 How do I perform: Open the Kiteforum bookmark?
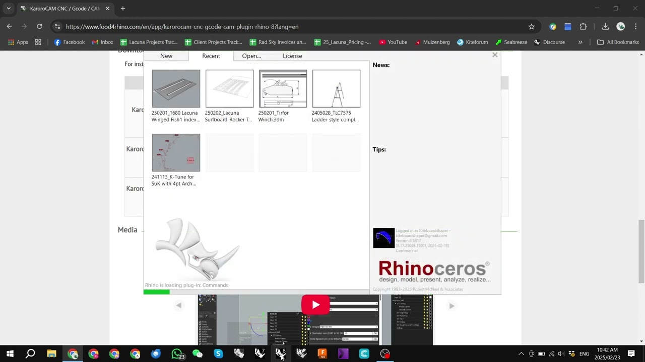point(472,42)
